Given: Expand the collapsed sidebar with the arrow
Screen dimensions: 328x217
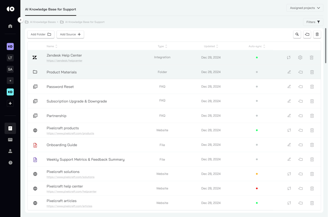Looking at the screenshot, I should [x=20, y=20].
